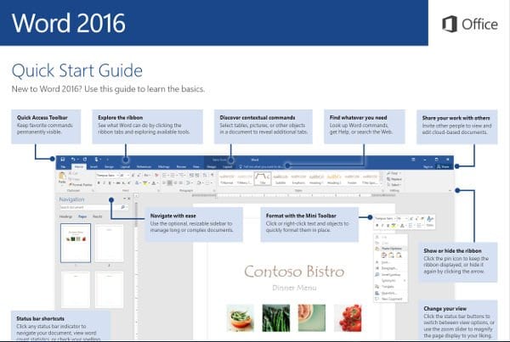Open the Find dropdown in Editing group
The width and height of the screenshot is (510, 342).
coord(393,173)
